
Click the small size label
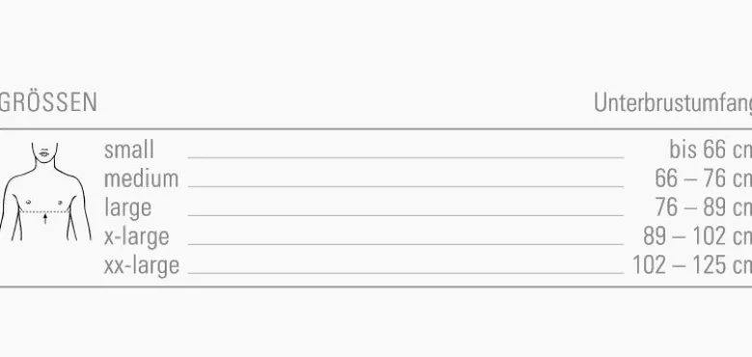[129, 150]
